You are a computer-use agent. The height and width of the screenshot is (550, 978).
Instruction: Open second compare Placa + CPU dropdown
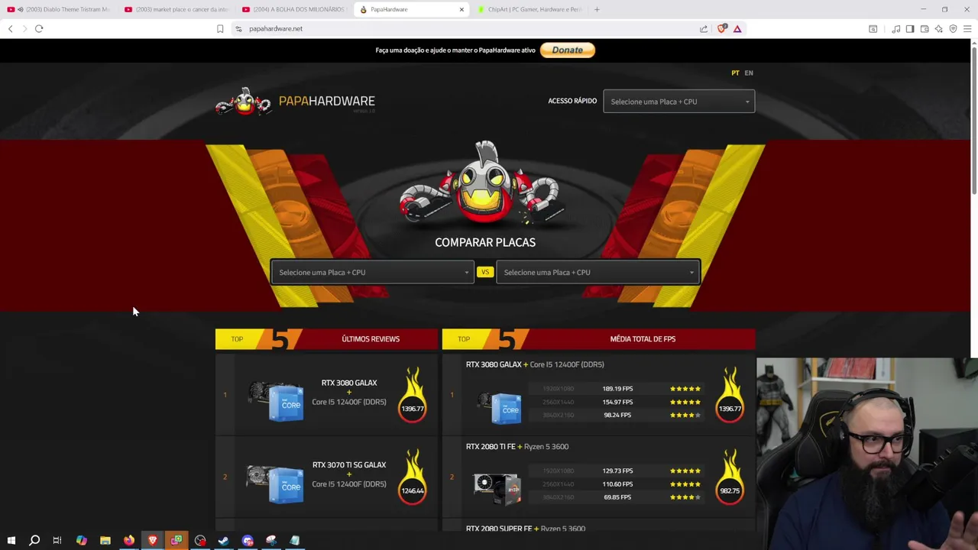pos(597,272)
